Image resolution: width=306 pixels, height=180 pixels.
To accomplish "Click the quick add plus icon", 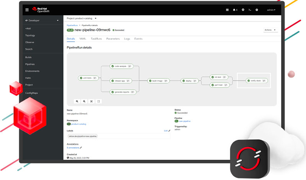I will coord(243,10).
